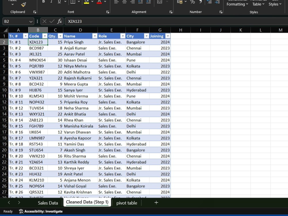The image size is (288, 216).
Task: Open the Format as Table menu
Action: coord(258,3)
